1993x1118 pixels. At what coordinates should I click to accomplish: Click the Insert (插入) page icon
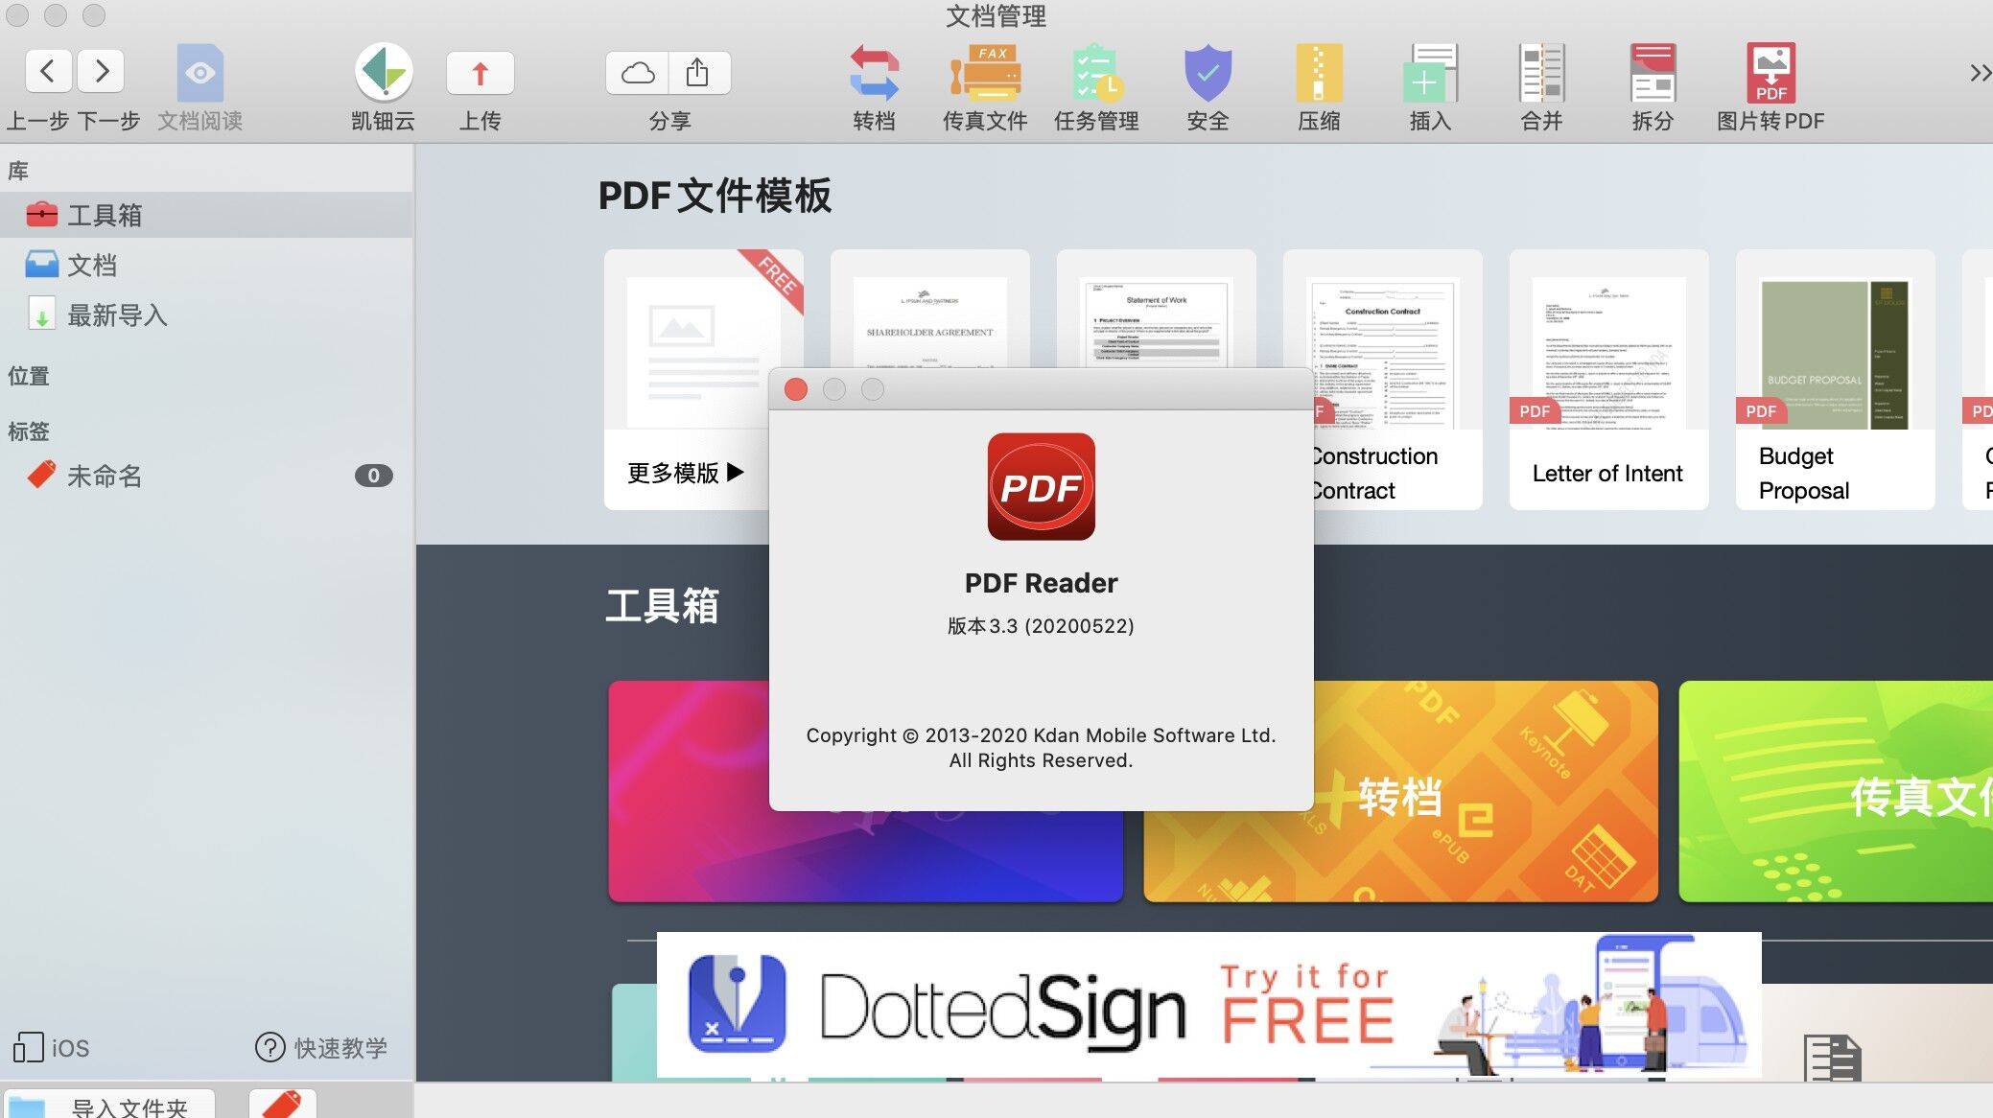(x=1430, y=74)
